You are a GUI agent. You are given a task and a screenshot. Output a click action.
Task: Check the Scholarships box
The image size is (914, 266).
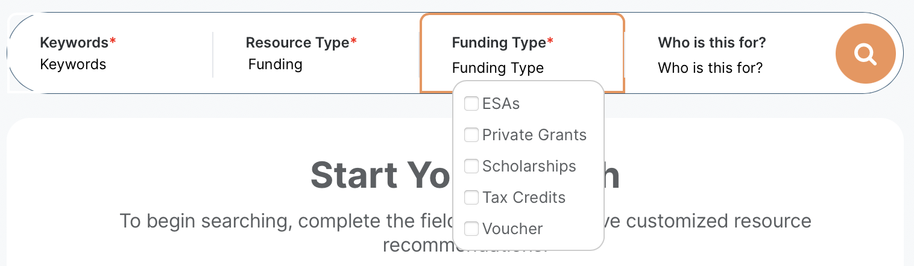pos(471,166)
